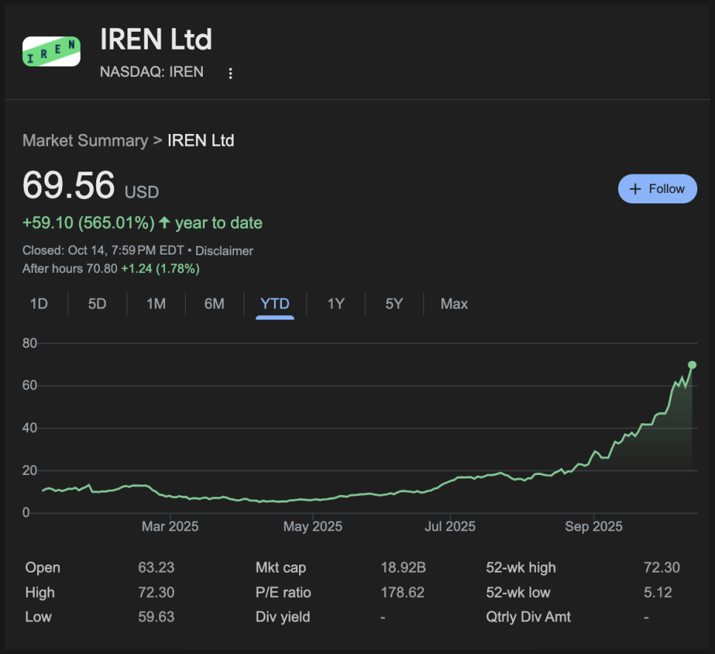715x654 pixels.
Task: Show the 1Y price chart
Action: [336, 304]
